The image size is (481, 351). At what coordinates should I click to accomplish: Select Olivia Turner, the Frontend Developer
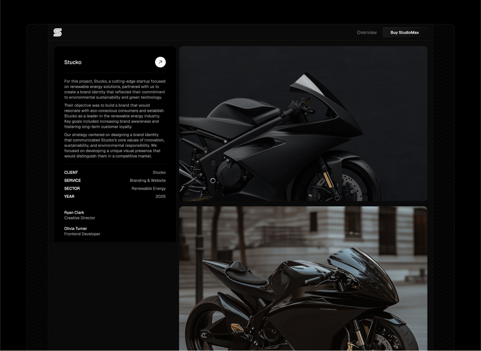[75, 228]
